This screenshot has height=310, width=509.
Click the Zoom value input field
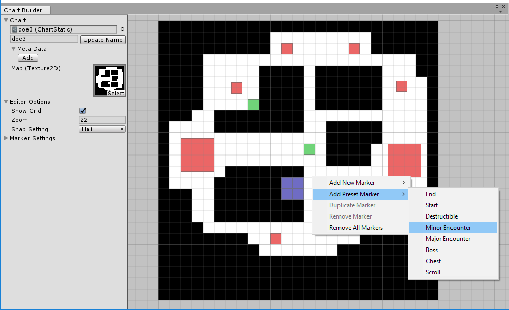coord(102,119)
